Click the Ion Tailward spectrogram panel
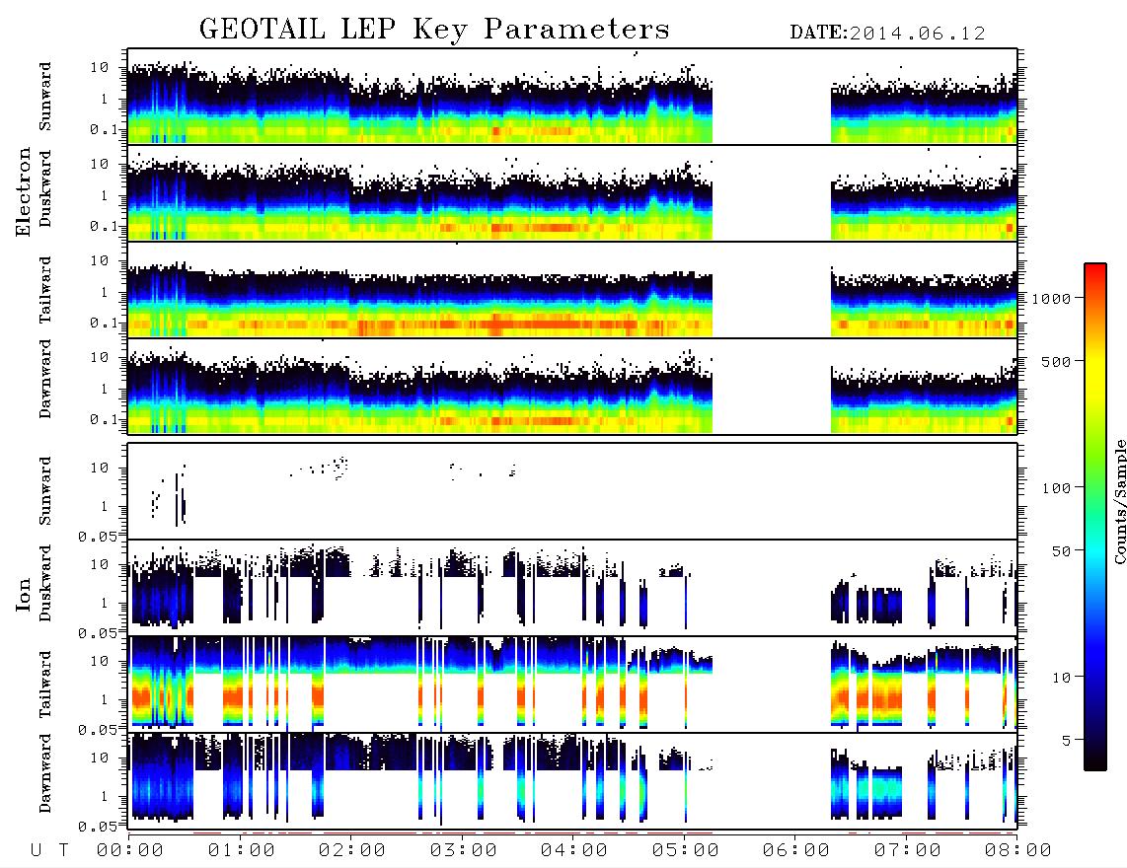Image resolution: width=1127 pixels, height=868 pixels. [572, 685]
